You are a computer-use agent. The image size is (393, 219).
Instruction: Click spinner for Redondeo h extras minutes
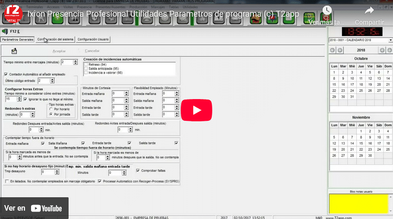point(32,115)
